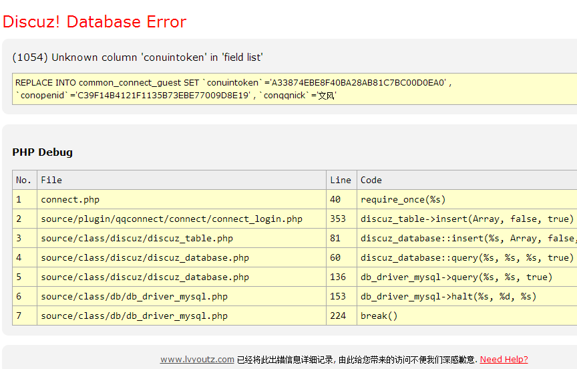The image size is (577, 369).
Task: Select the No. column header
Action: (x=25, y=180)
